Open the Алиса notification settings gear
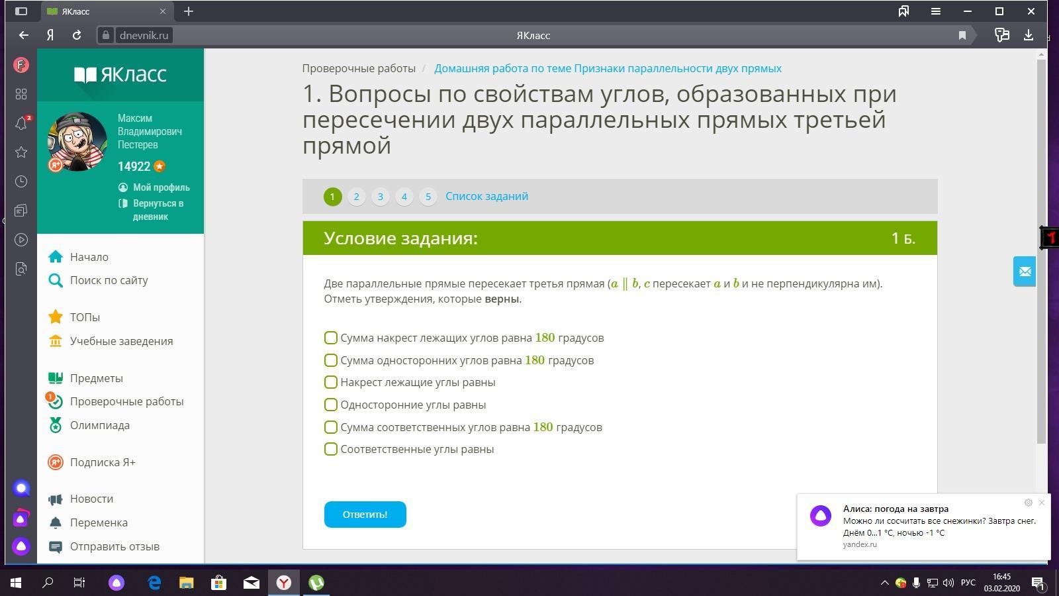1059x596 pixels. tap(1028, 503)
